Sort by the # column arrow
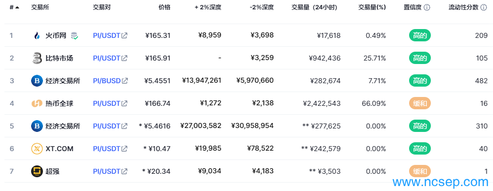Screen dimensions: 493x191 point(17,7)
